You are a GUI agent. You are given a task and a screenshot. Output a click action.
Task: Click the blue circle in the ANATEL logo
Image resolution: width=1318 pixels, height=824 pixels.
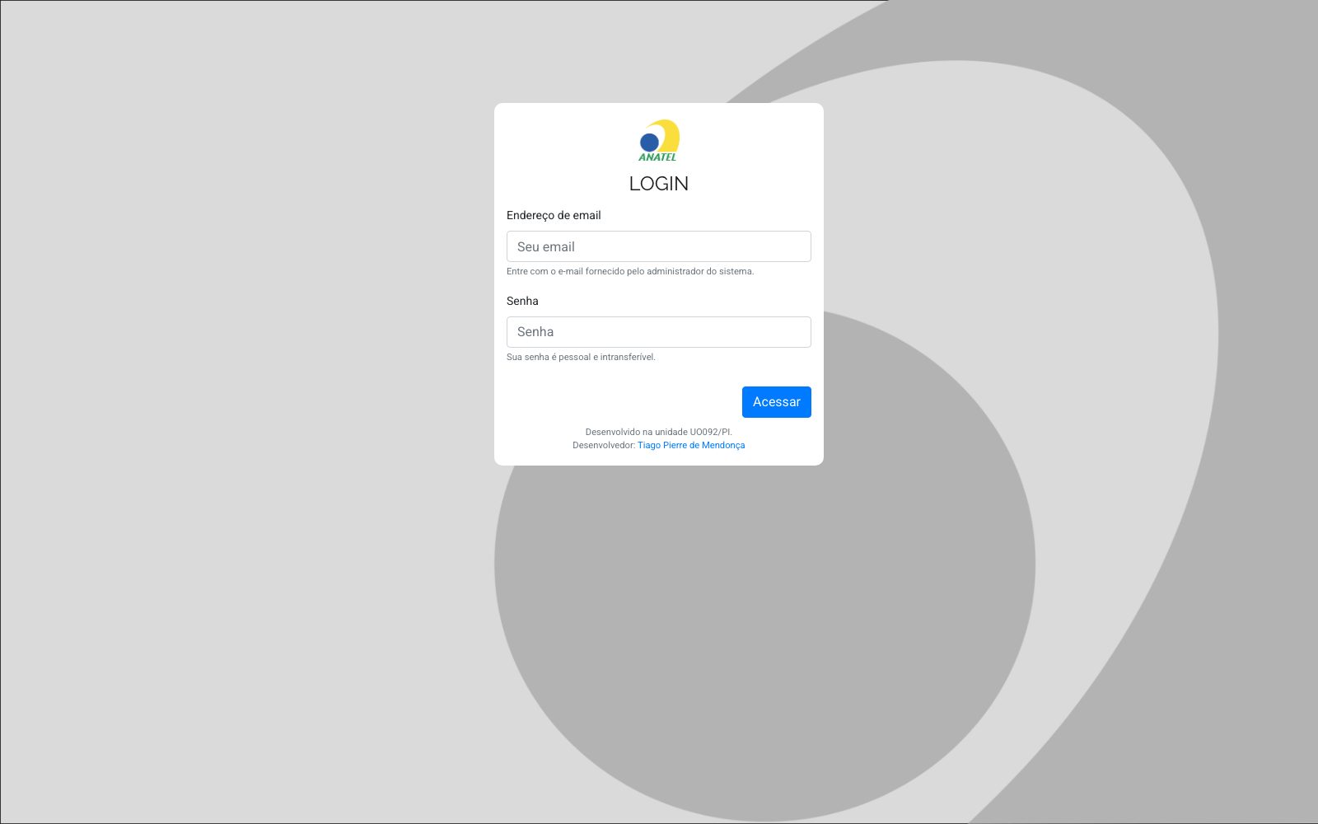coord(650,143)
